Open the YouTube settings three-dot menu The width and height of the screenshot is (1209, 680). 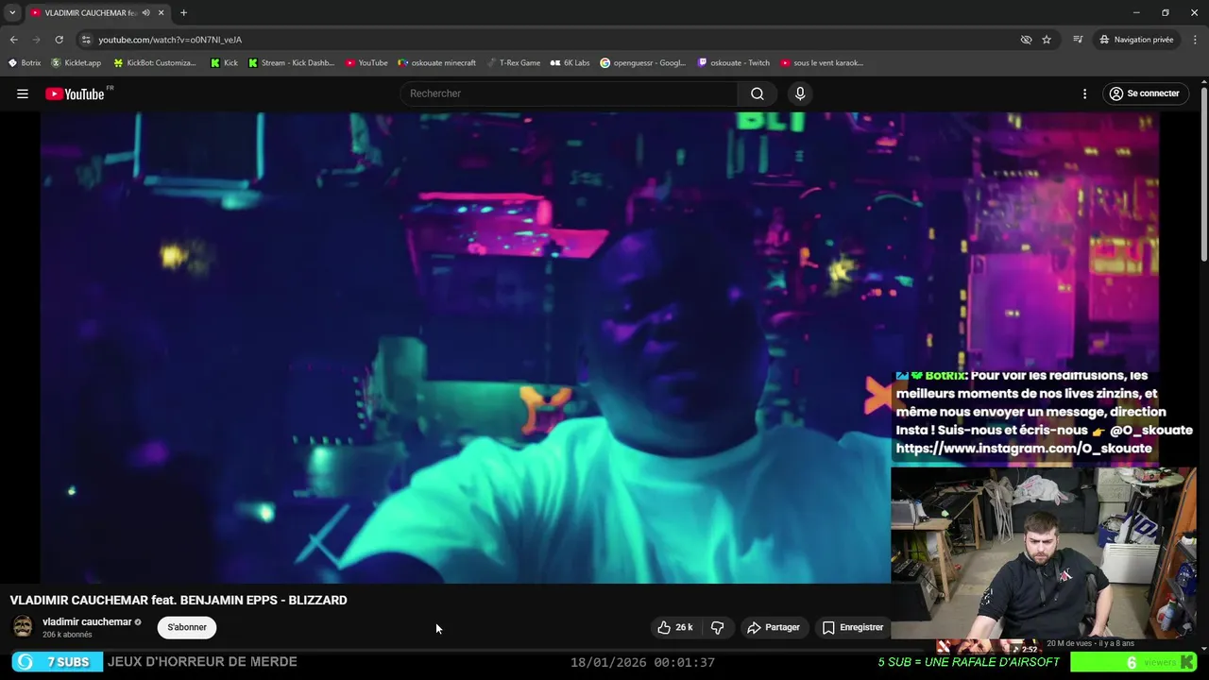tap(1084, 93)
